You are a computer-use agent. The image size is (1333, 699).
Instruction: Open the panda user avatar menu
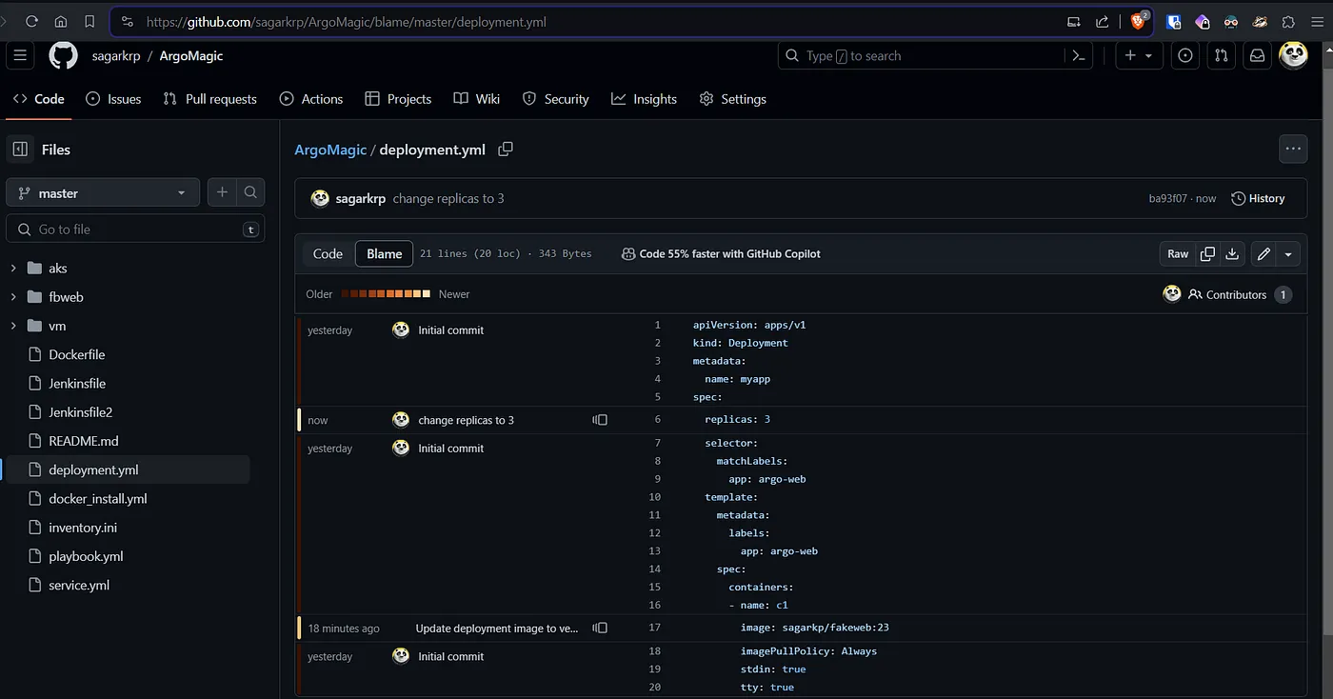1294,56
